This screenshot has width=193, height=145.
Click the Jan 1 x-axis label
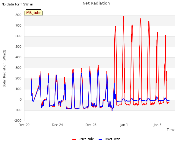point(124,125)
